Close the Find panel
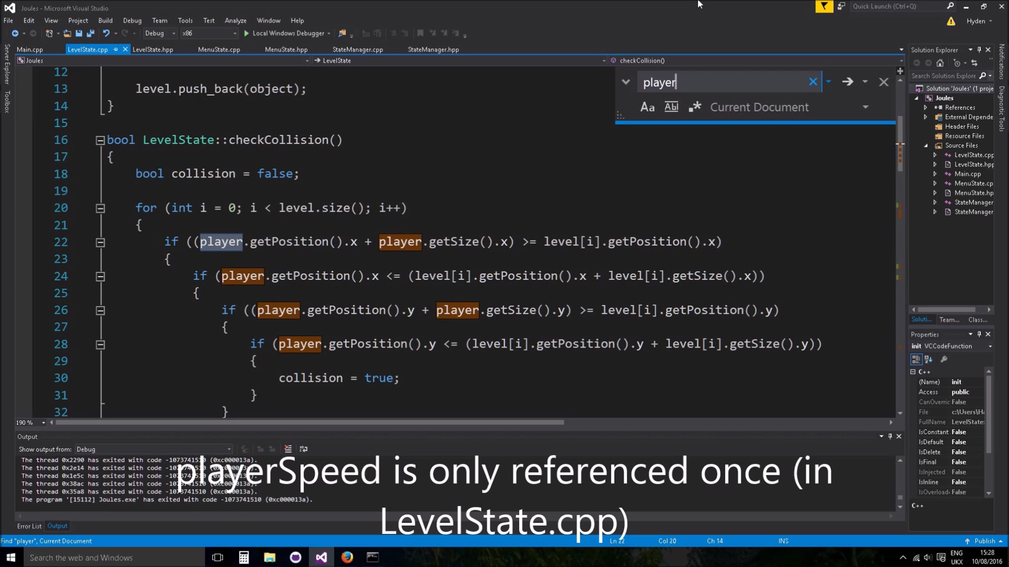Viewport: 1009px width, 567px height. coord(884,82)
